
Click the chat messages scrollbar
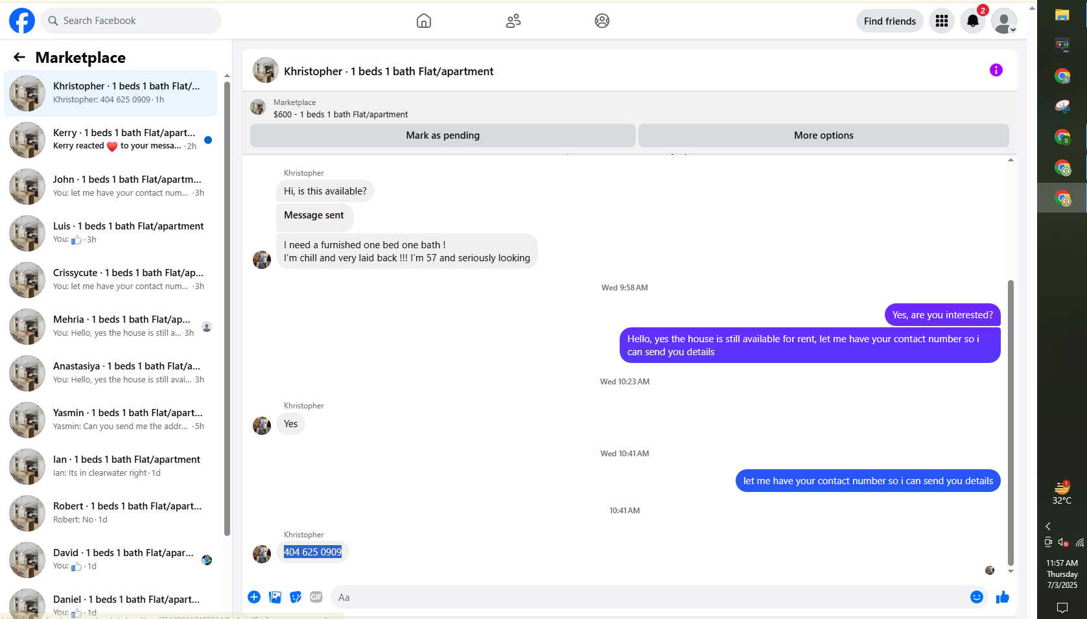(x=1011, y=423)
